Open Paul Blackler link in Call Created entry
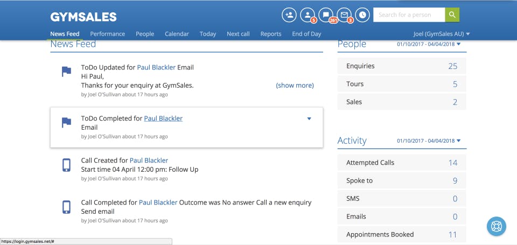This screenshot has width=517, height=245. (x=149, y=160)
